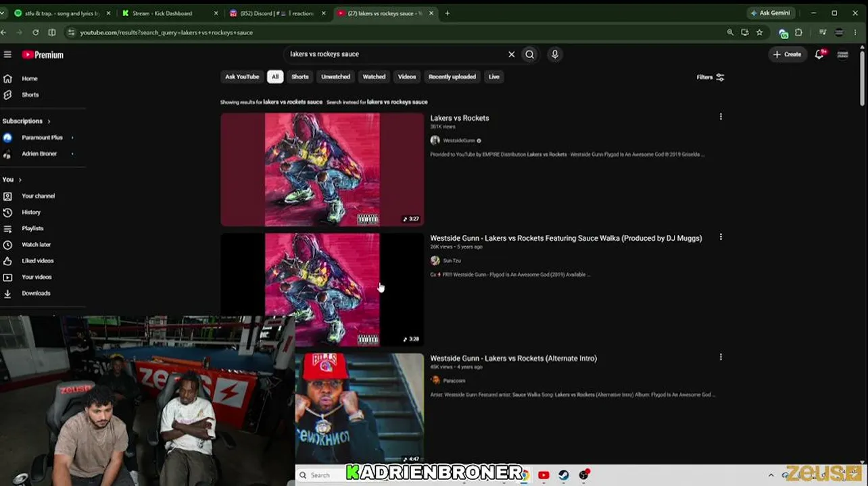Click the Ask YouTube chip
The image size is (868, 486).
pos(242,77)
